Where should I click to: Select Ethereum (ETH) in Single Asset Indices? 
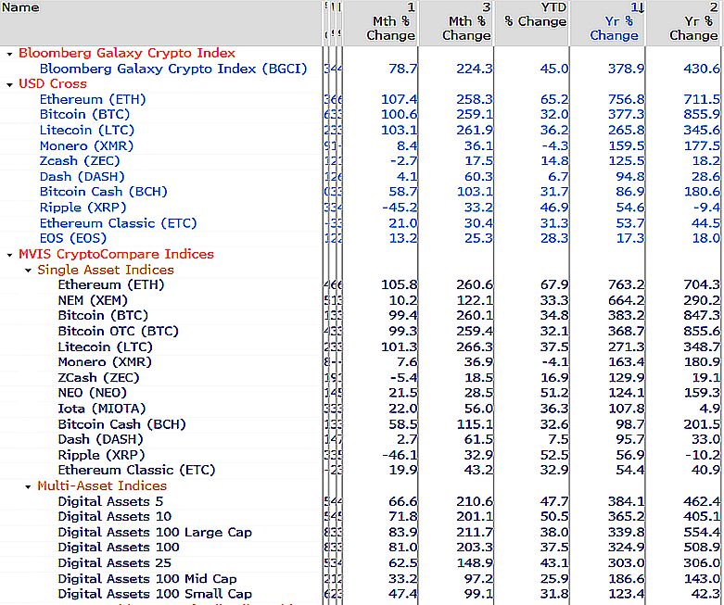tap(111, 284)
